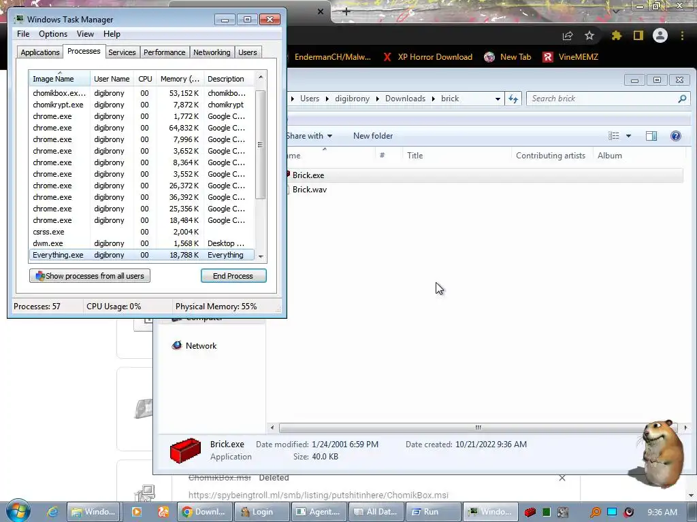Open the Options menu in Task Manager
The height and width of the screenshot is (522, 697).
(53, 34)
